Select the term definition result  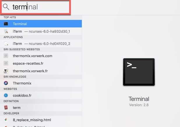point(41,107)
